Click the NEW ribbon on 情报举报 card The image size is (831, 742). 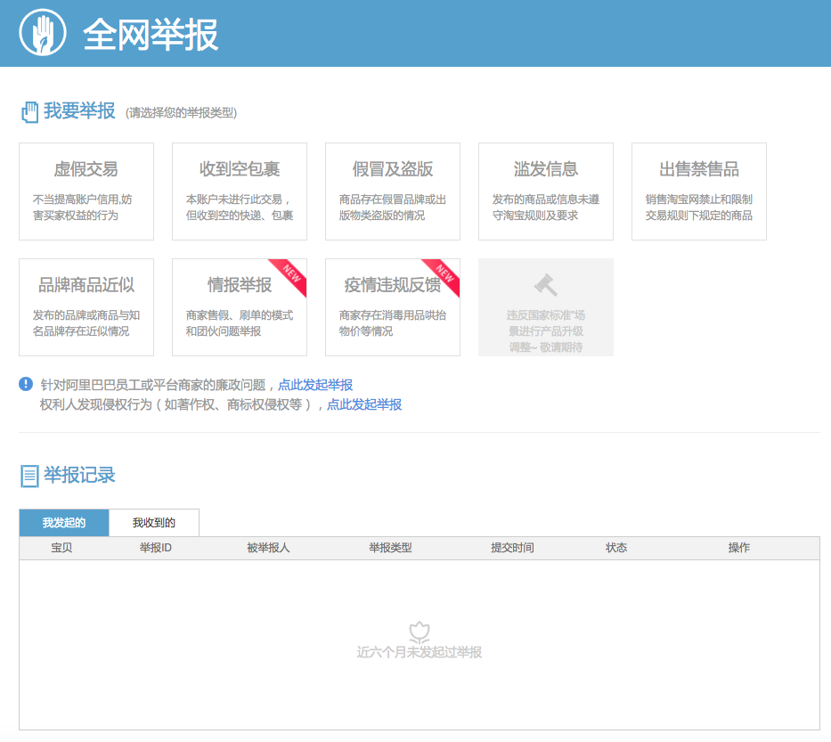pyautogui.click(x=291, y=273)
